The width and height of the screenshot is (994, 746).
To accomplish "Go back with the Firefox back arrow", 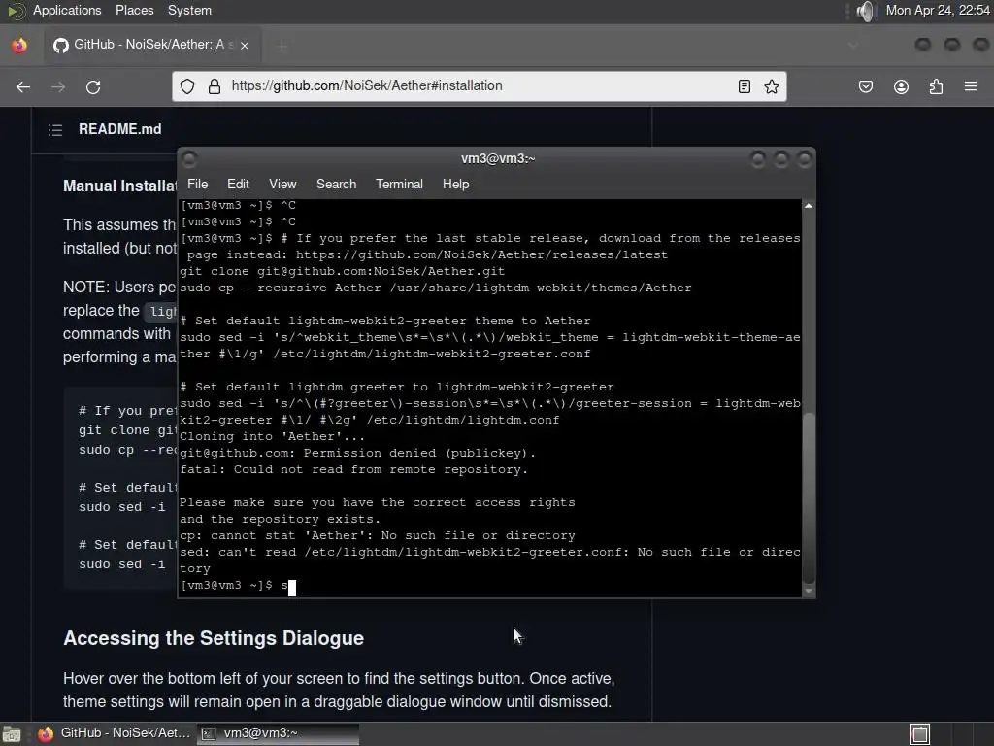I will (x=23, y=86).
